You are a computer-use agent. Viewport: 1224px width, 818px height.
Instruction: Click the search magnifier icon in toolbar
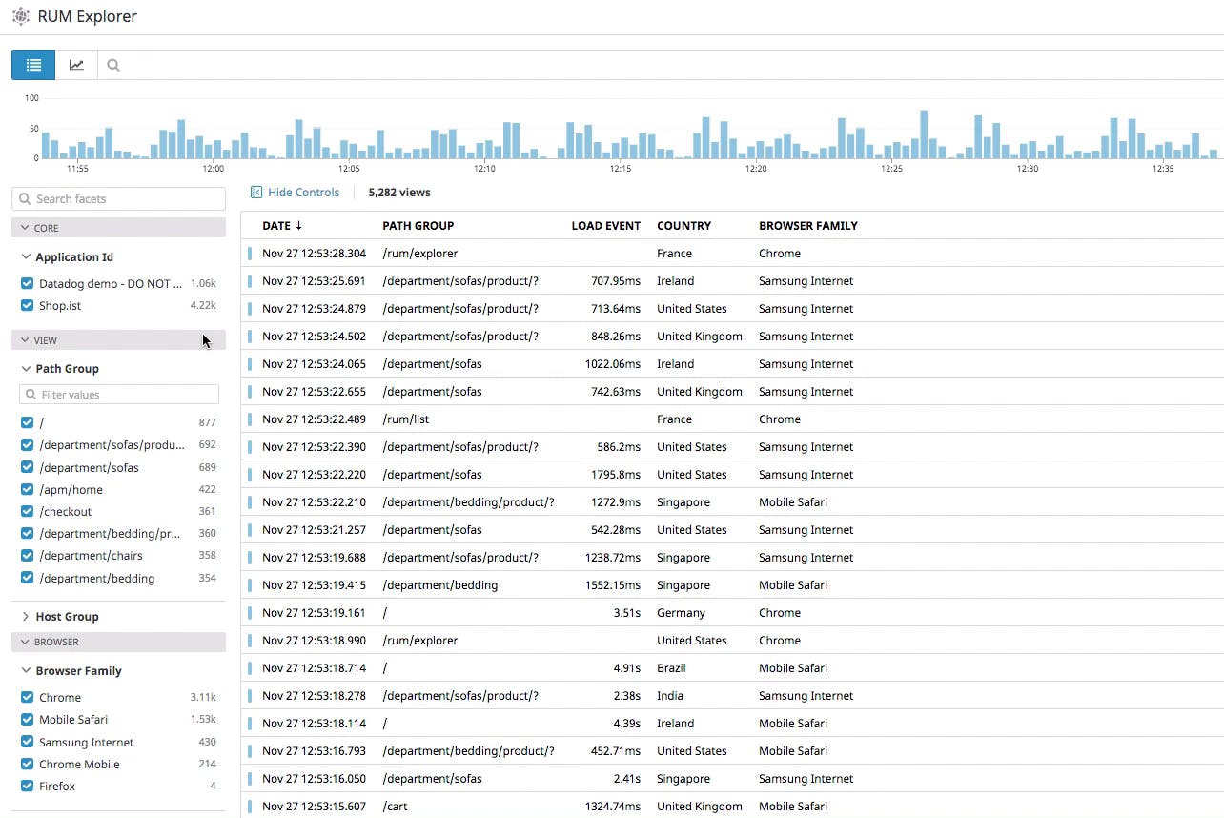[113, 66]
